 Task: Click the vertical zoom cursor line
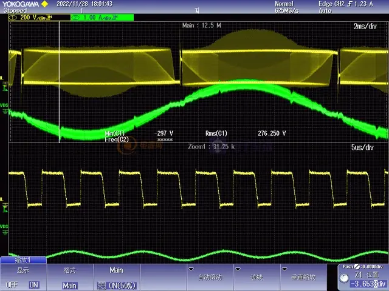point(60,82)
